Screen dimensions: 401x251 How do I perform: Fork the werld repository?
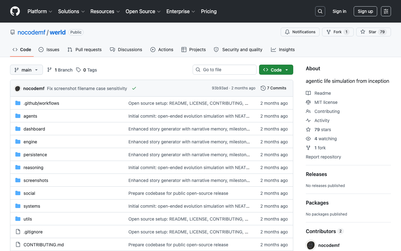338,32
